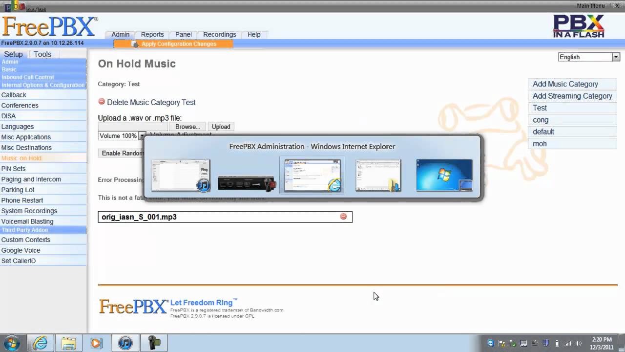Image resolution: width=625 pixels, height=352 pixels.
Task: Open Windows Explorer folder on the taskbar
Action: [x=68, y=343]
